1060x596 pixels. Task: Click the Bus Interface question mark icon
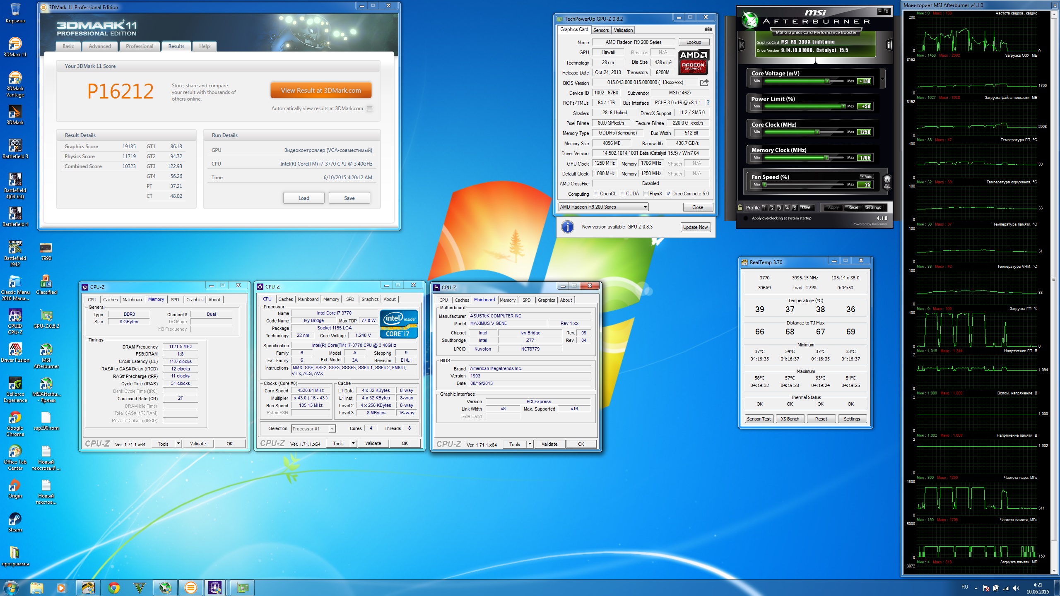click(708, 103)
